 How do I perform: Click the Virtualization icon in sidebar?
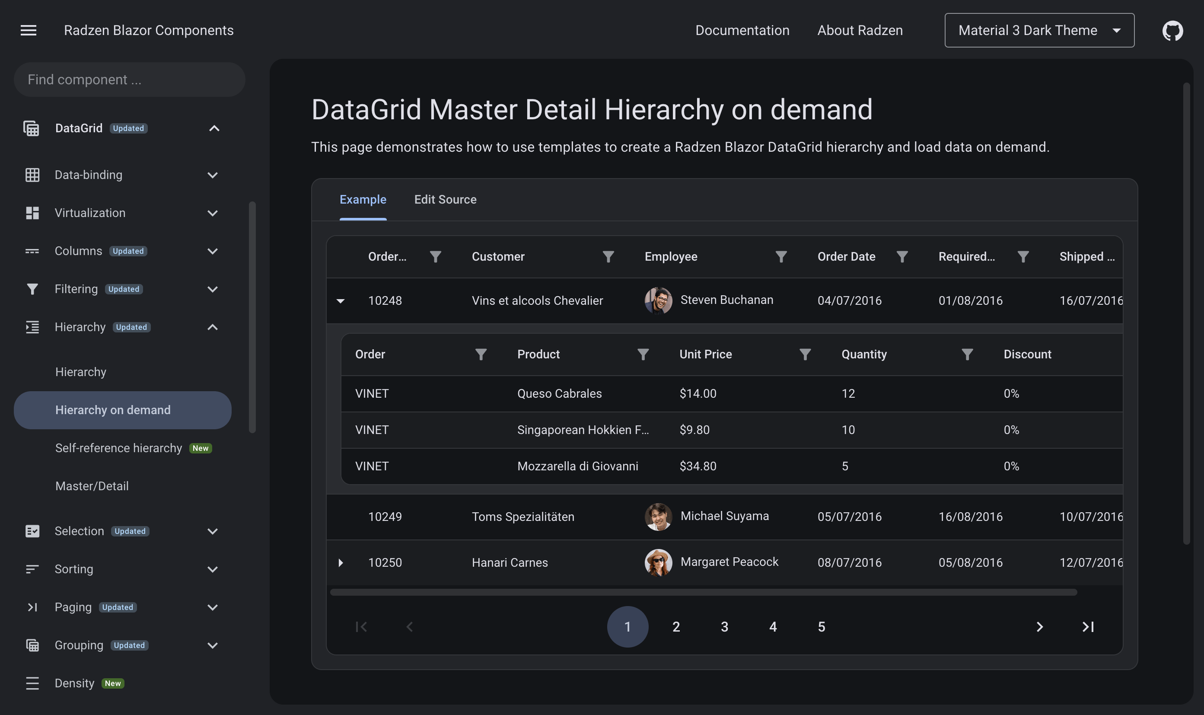tap(32, 213)
